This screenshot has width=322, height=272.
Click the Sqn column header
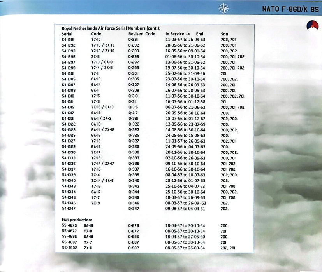point(224,34)
